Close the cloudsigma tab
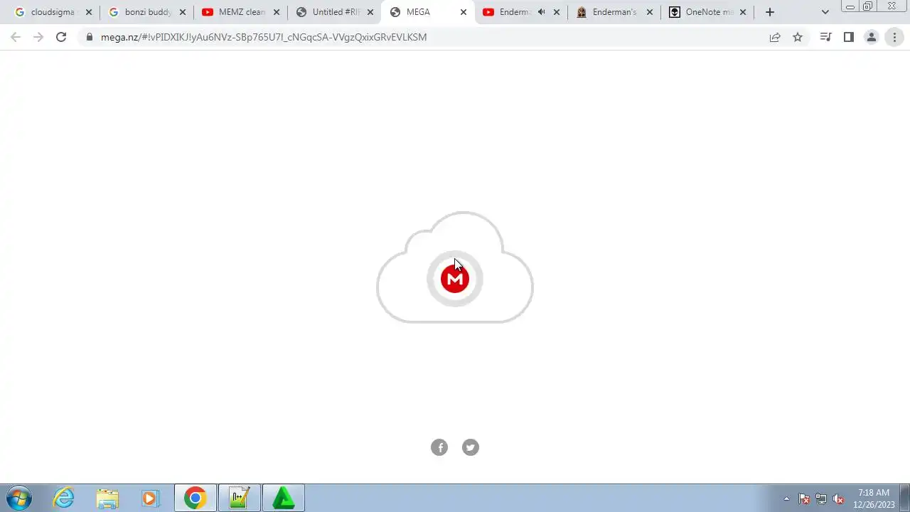 89,12
